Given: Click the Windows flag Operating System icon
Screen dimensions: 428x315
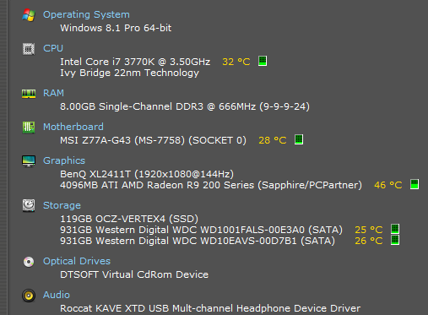Looking at the screenshot, I should (29, 15).
